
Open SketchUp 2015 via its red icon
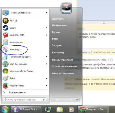[x=5, y=35]
